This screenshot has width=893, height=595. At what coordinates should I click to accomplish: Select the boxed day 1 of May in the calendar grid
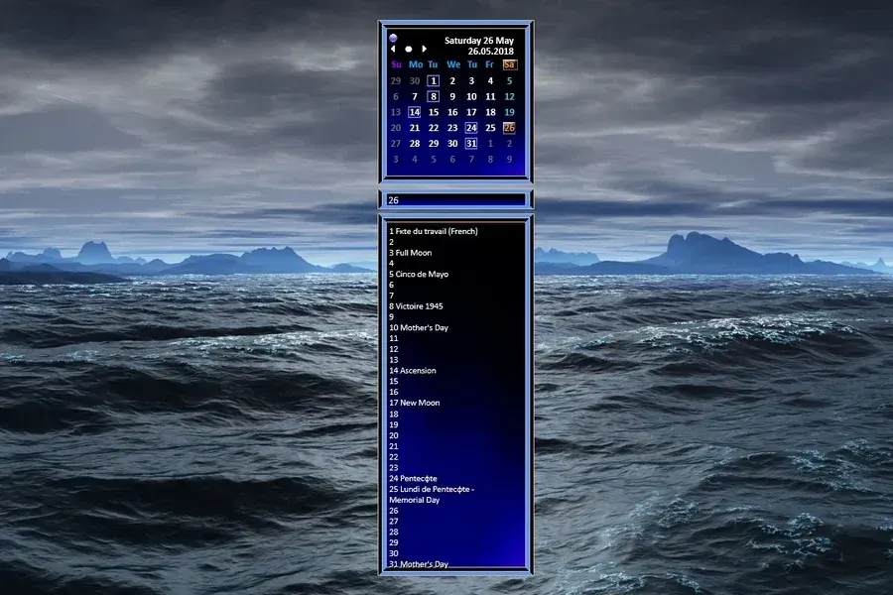click(x=434, y=81)
